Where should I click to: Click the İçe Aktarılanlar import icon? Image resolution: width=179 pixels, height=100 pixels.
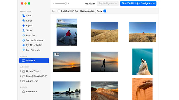pyautogui.click(x=24, y=45)
